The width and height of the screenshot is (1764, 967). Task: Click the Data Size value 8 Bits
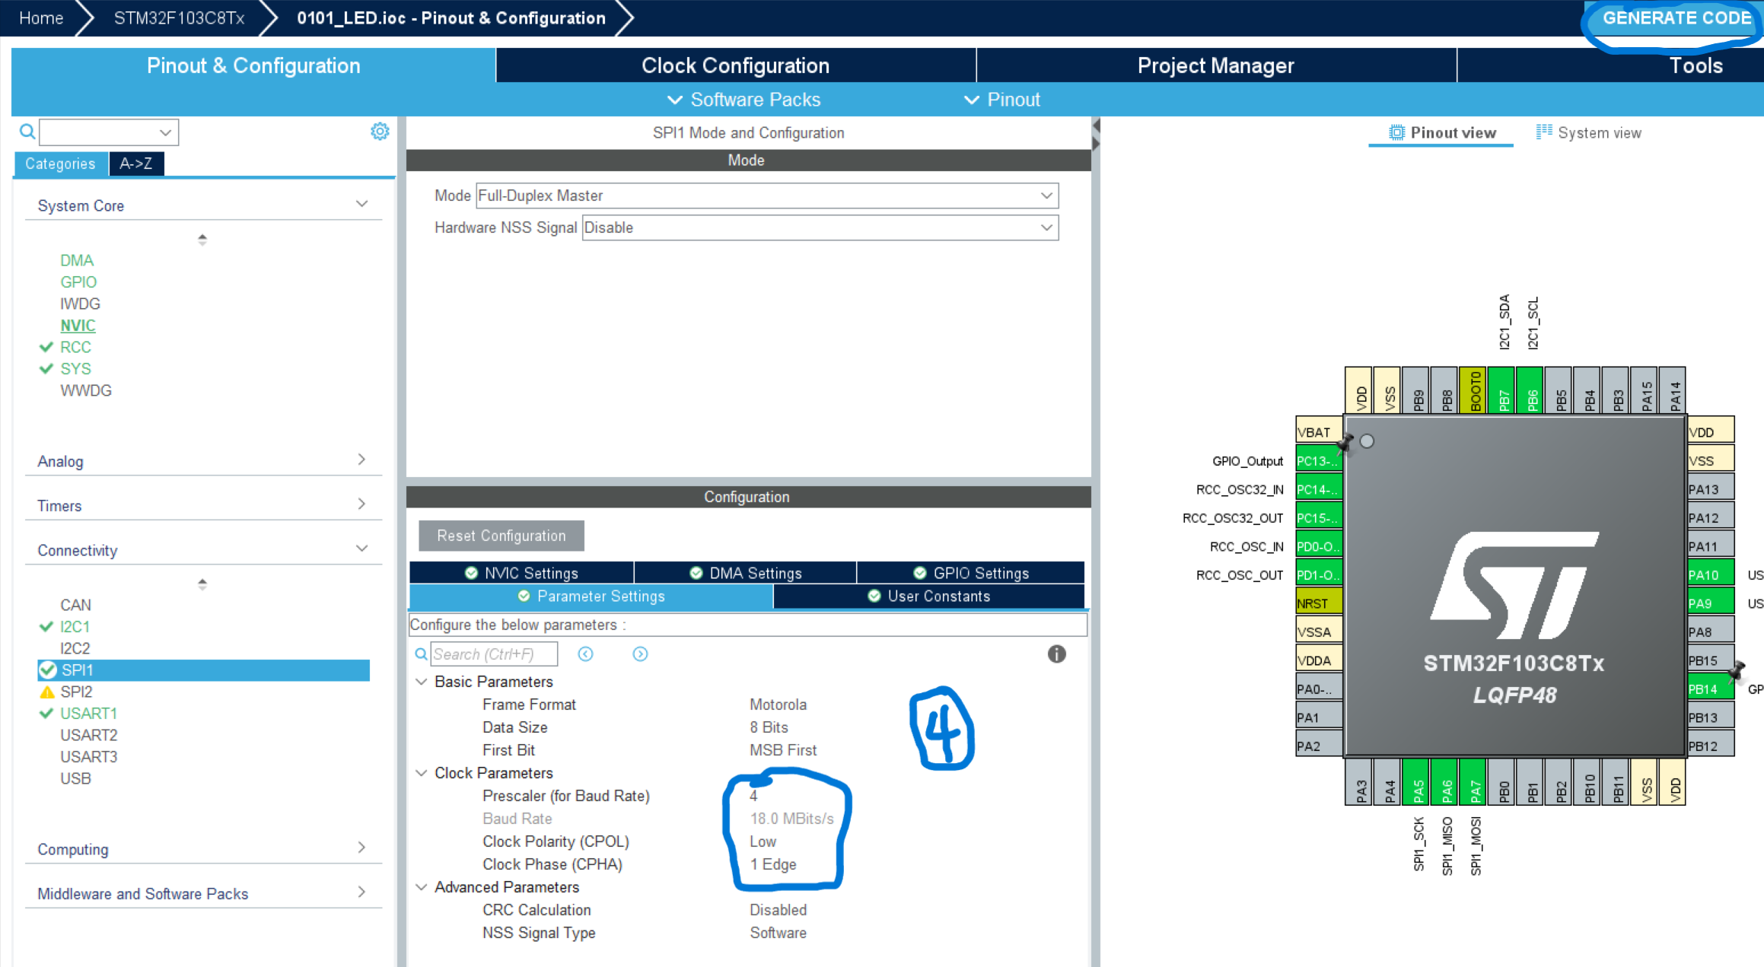769,727
